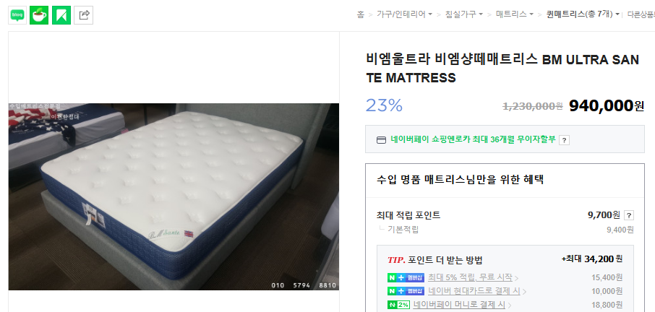Go to 홈 in breadcrumb
The height and width of the screenshot is (312, 655).
tap(361, 14)
